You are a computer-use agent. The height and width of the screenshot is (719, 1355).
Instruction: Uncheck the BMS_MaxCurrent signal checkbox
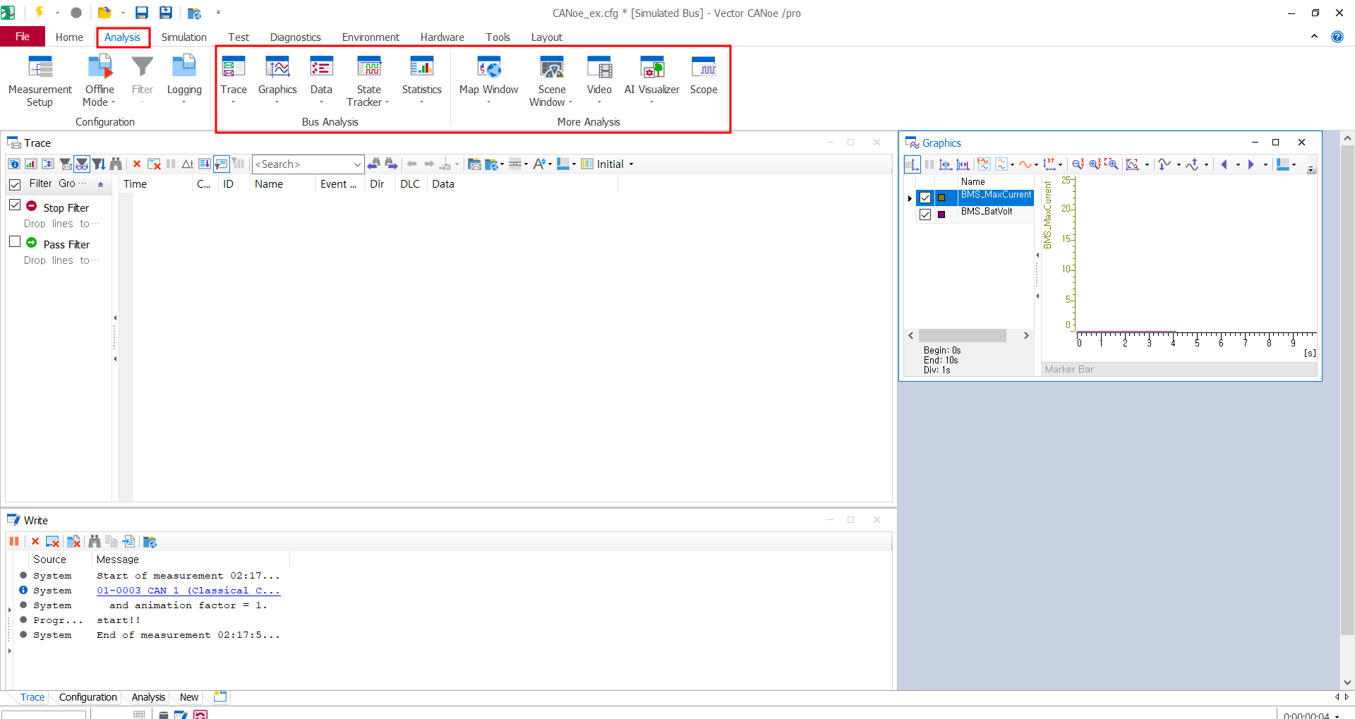(x=925, y=198)
